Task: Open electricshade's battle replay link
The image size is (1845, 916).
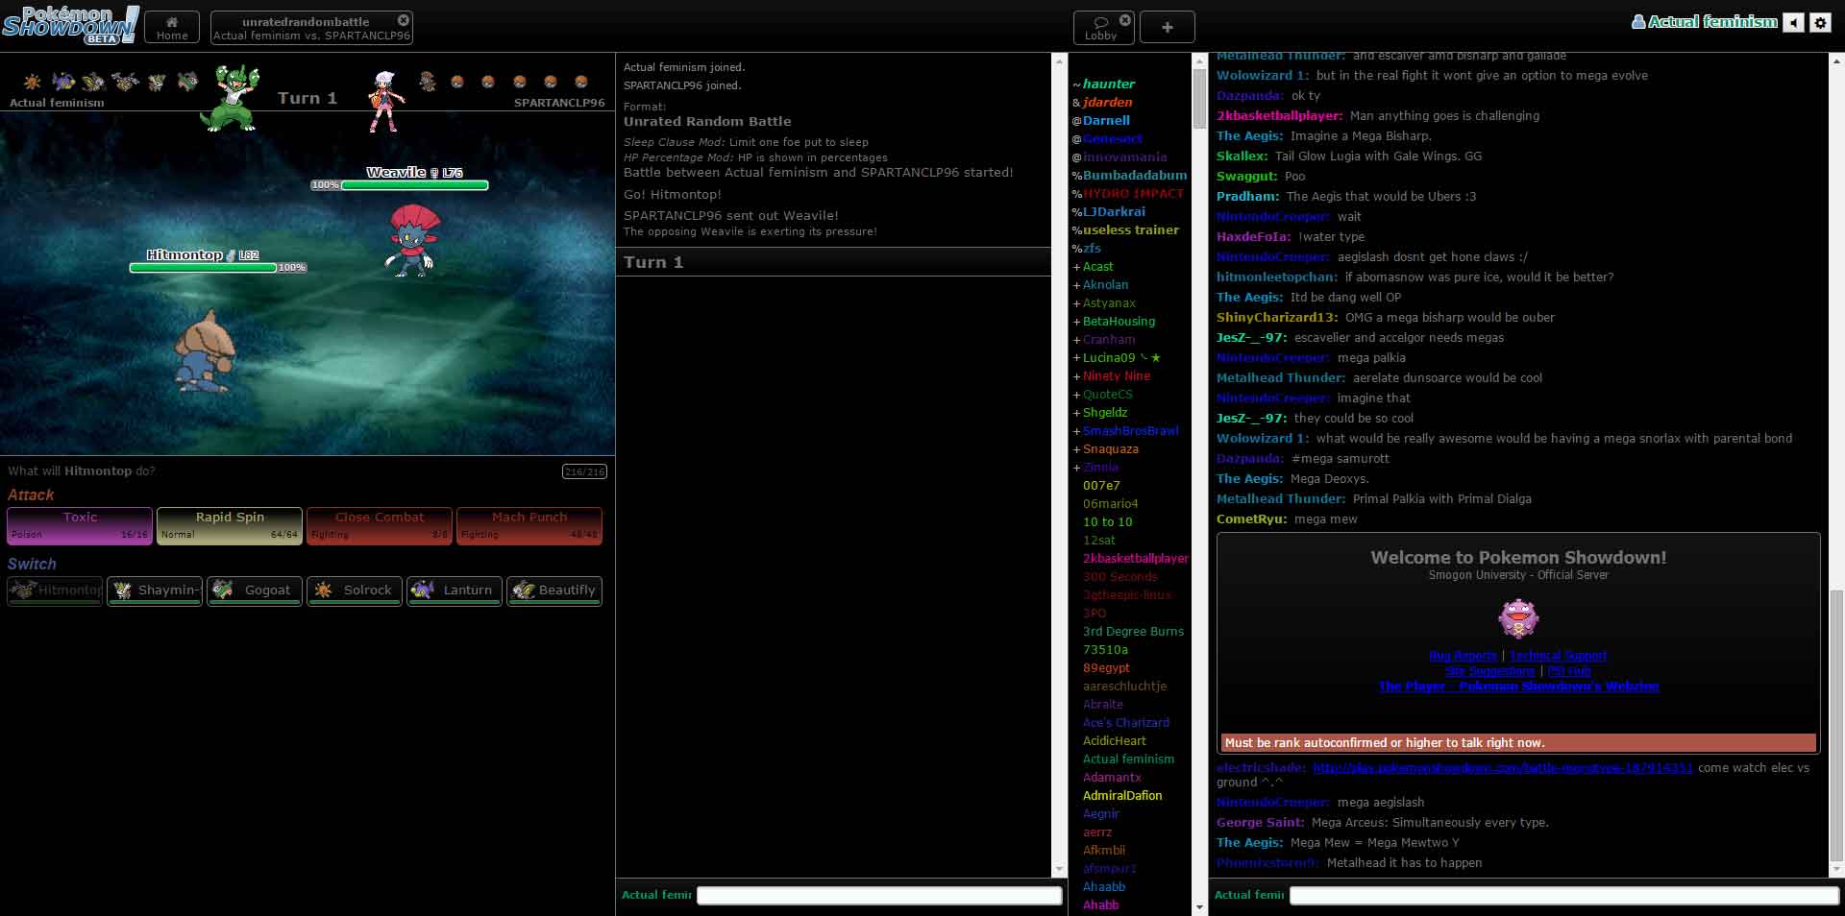Action: point(1503,768)
